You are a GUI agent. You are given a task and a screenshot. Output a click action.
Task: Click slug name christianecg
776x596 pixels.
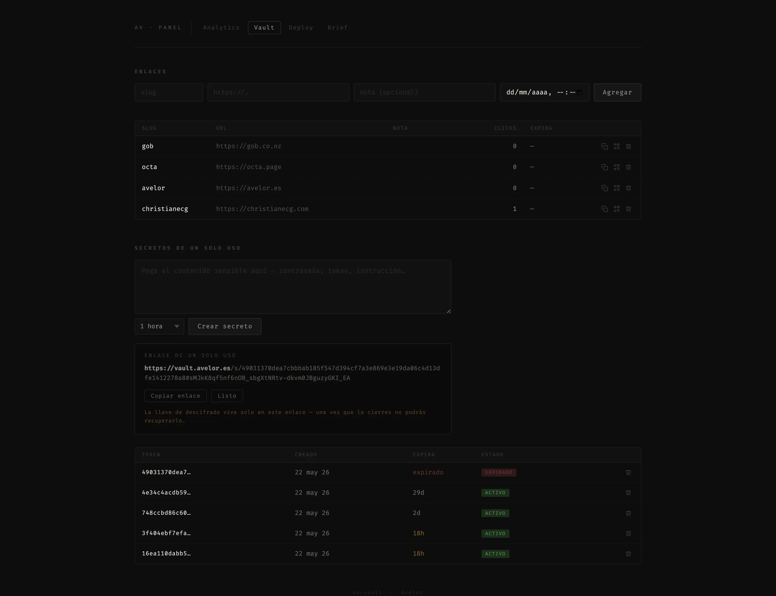pos(165,209)
